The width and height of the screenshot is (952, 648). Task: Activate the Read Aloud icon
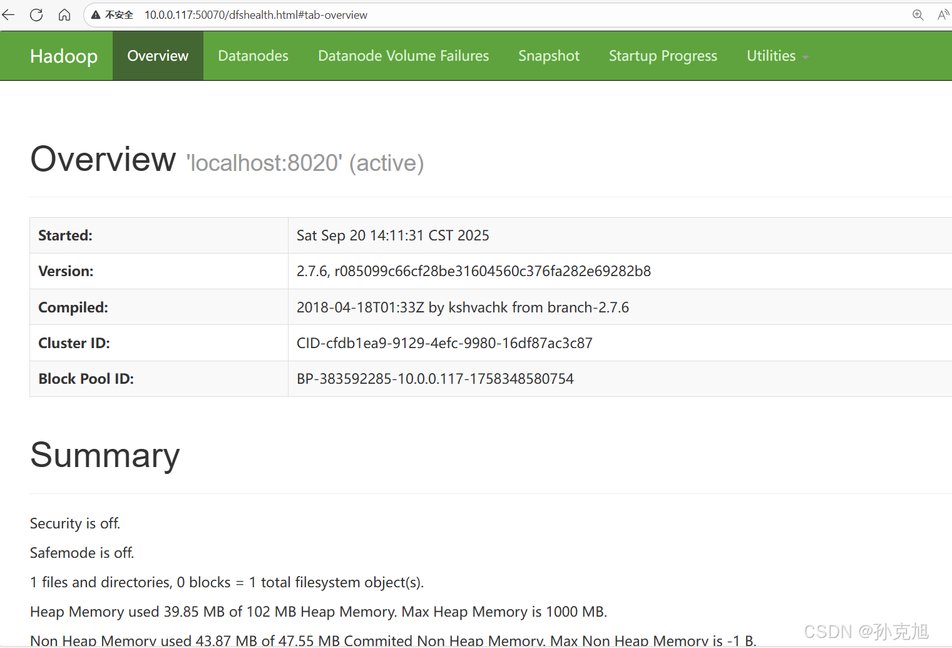(943, 14)
